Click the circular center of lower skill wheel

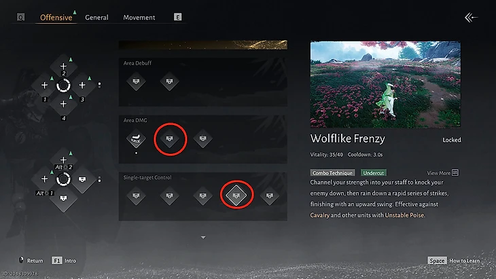pos(63,179)
